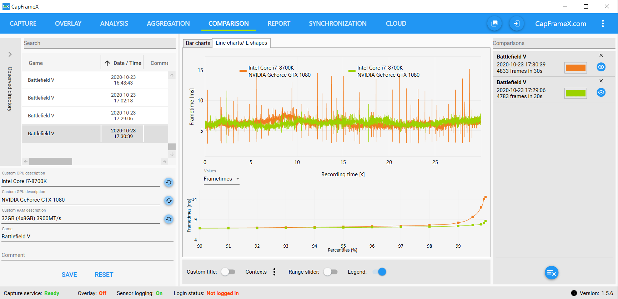Refresh the custom RAM description
This screenshot has width=618, height=299.
169,219
